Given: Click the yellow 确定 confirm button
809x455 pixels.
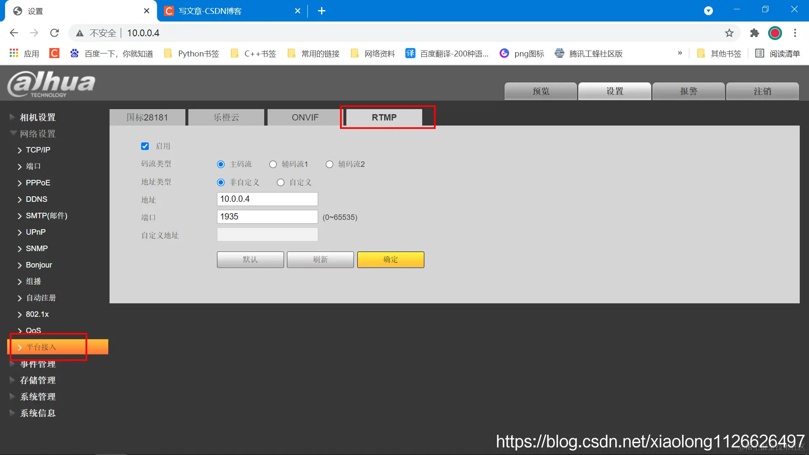Looking at the screenshot, I should pyautogui.click(x=390, y=260).
